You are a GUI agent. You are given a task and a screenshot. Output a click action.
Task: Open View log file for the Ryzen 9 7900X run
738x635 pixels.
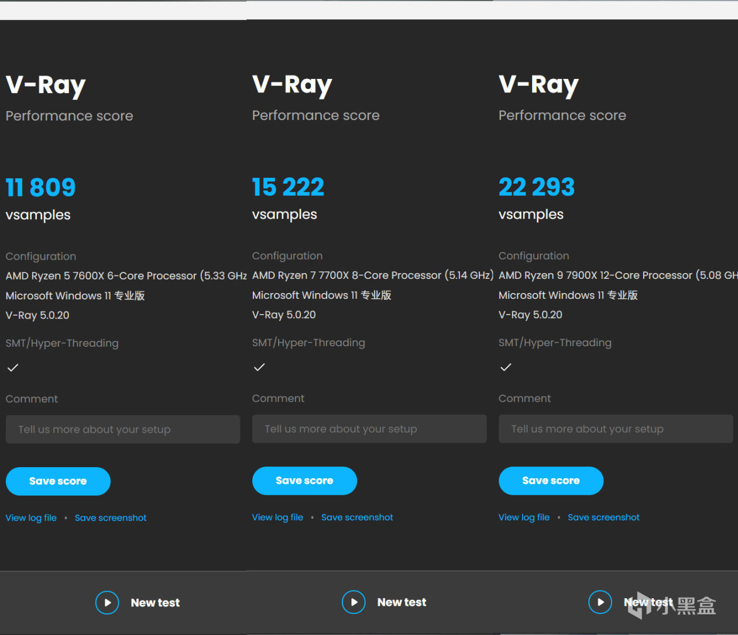pos(524,517)
